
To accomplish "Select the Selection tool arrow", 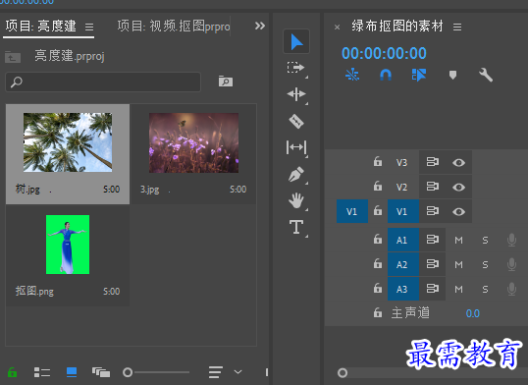I will point(296,42).
